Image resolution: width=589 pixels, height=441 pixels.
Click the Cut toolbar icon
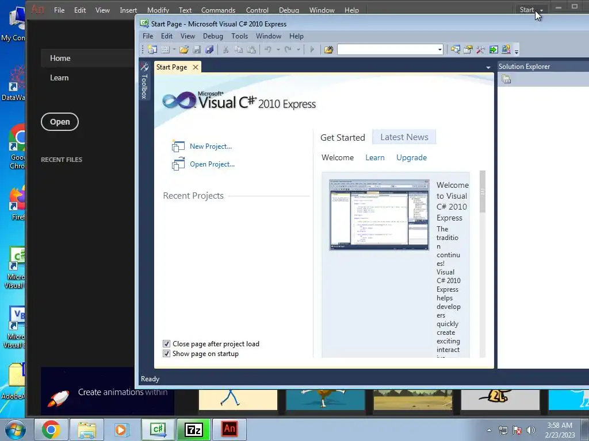pos(225,49)
